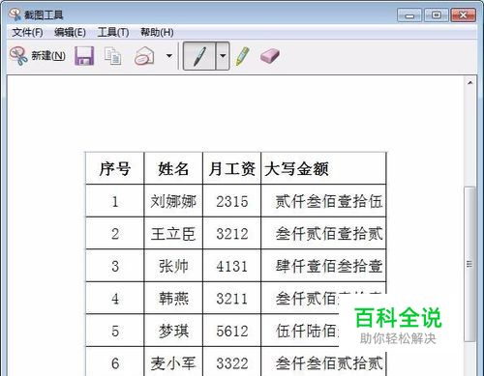Click the serial number cell 3

[115, 266]
